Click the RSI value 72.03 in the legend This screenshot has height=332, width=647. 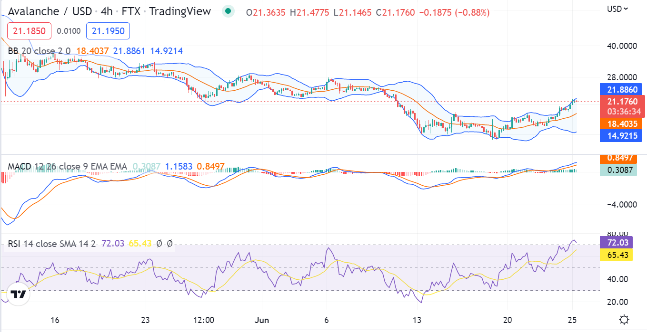click(x=113, y=244)
